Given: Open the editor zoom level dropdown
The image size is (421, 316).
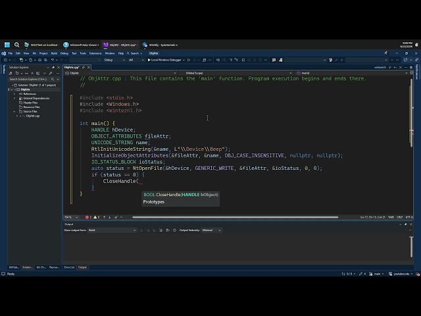Looking at the screenshot, I should pos(71,217).
